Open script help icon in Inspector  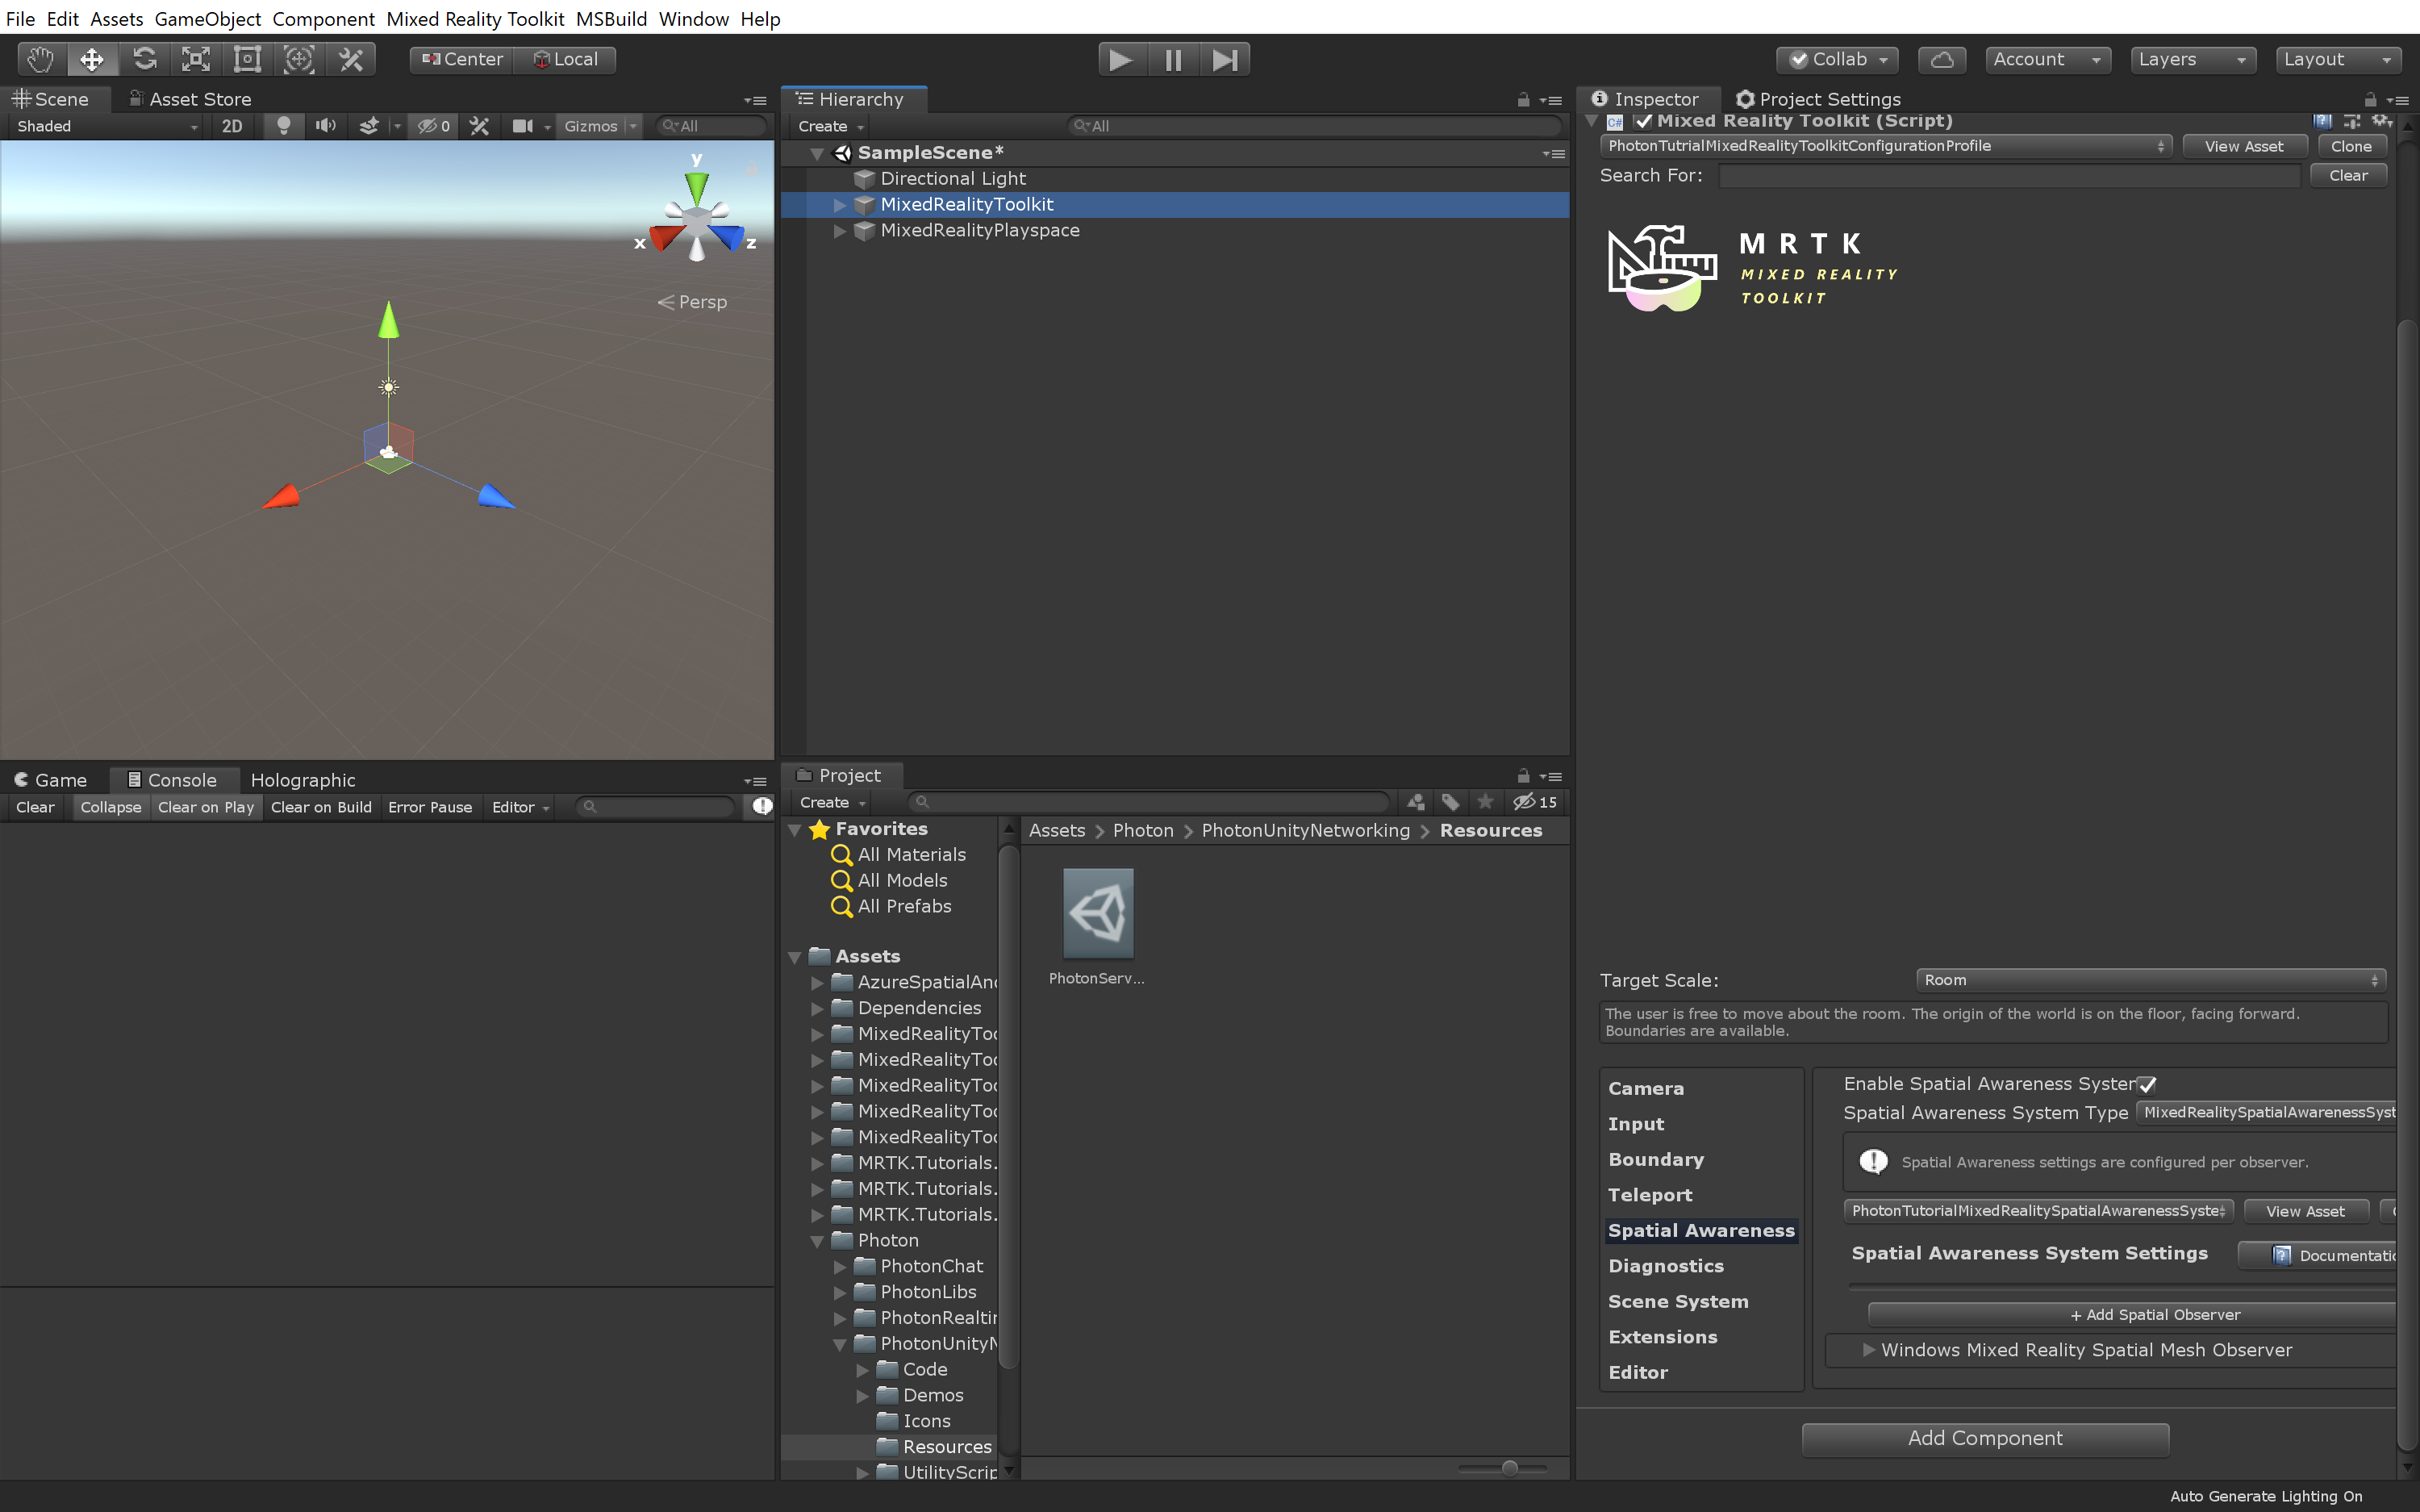2323,121
